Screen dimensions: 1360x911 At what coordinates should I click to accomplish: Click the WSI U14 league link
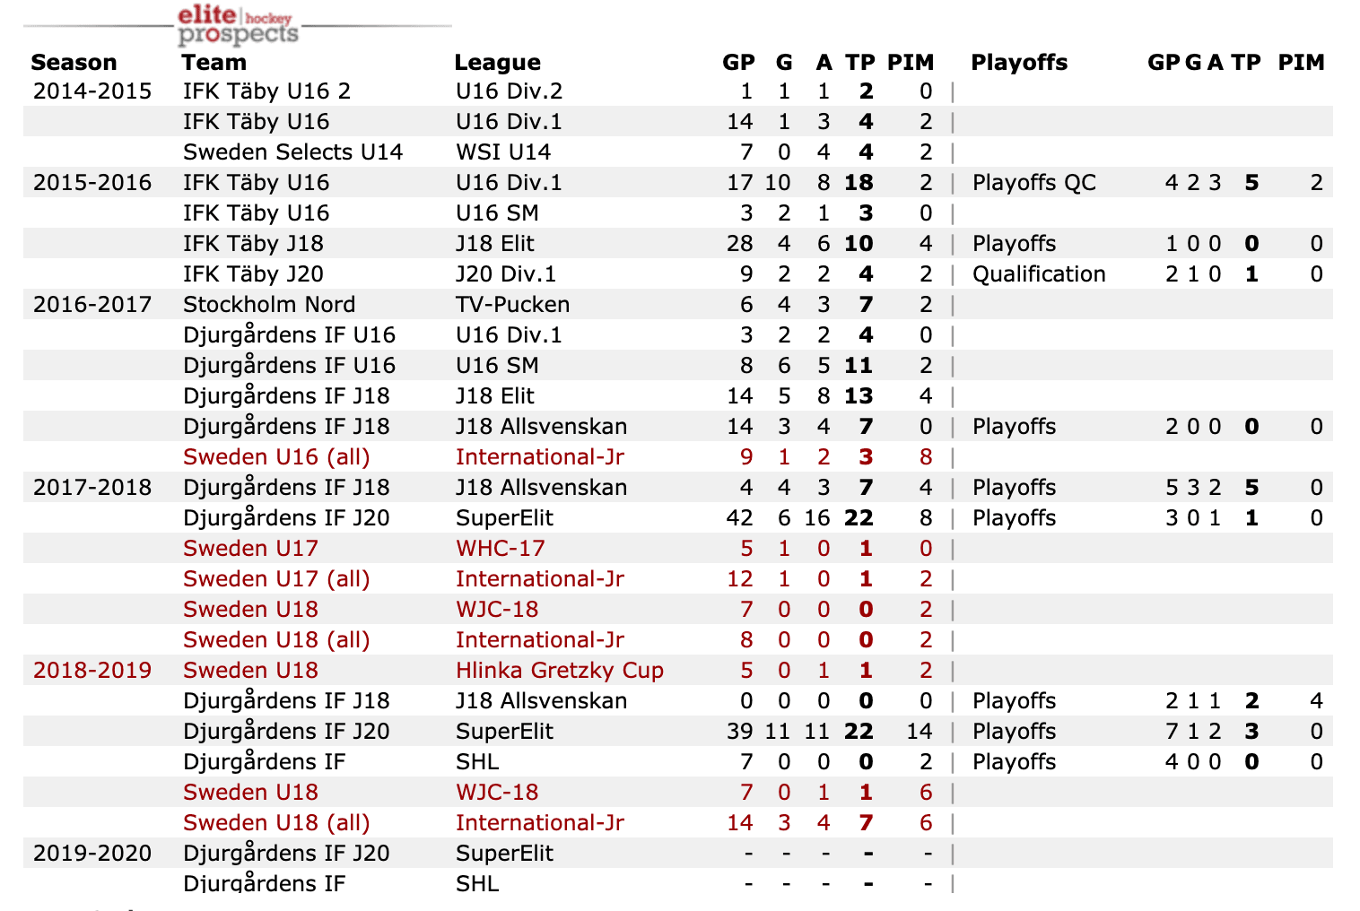(x=502, y=152)
